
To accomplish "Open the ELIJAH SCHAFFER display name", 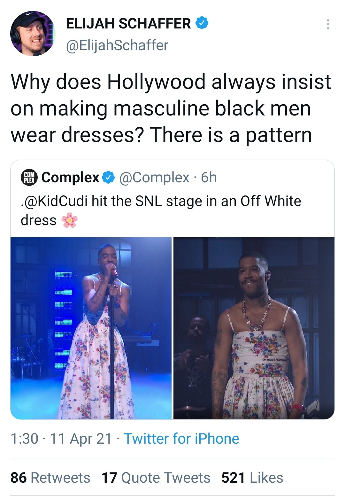I will tap(128, 23).
